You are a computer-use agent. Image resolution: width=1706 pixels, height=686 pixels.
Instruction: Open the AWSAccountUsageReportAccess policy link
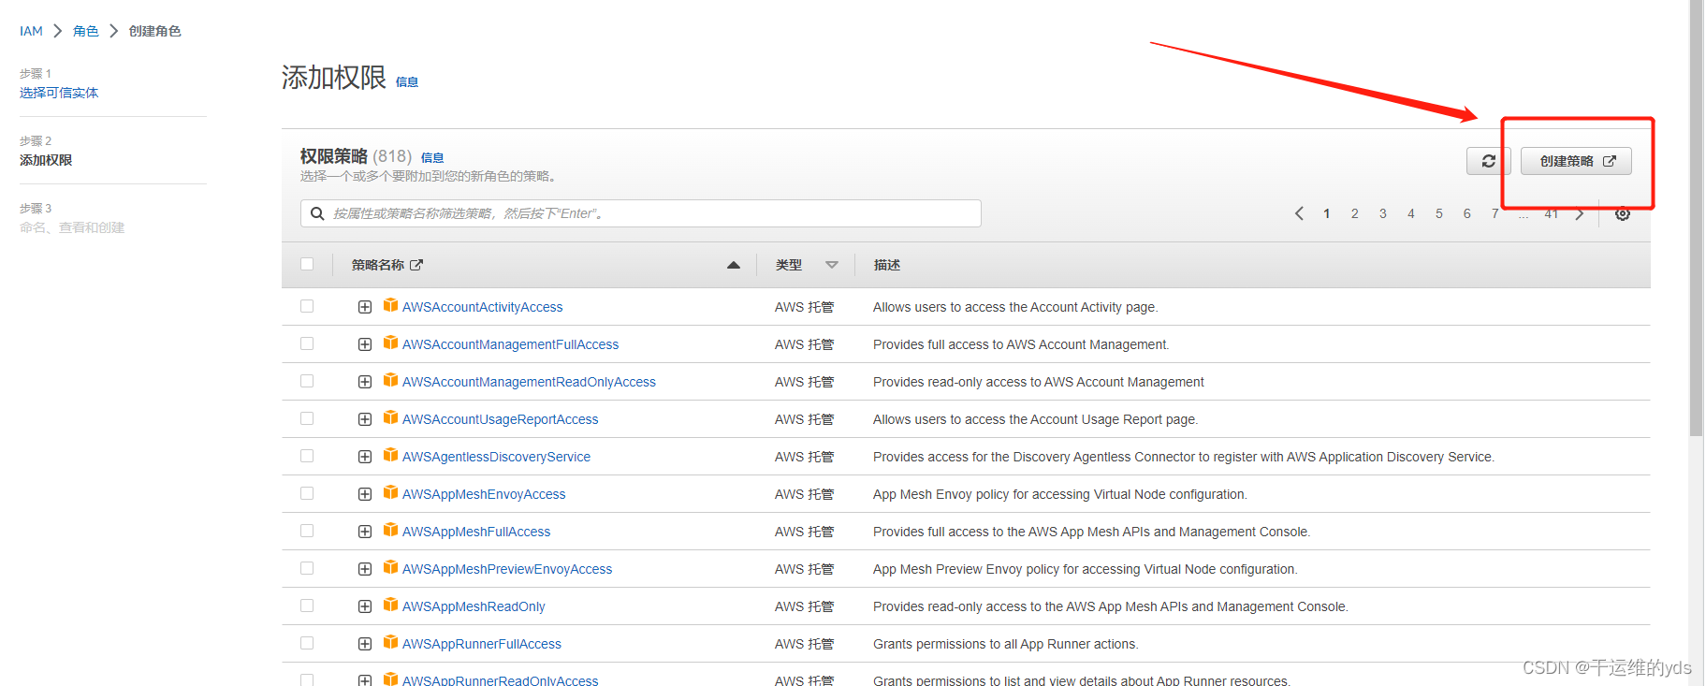[x=500, y=419]
